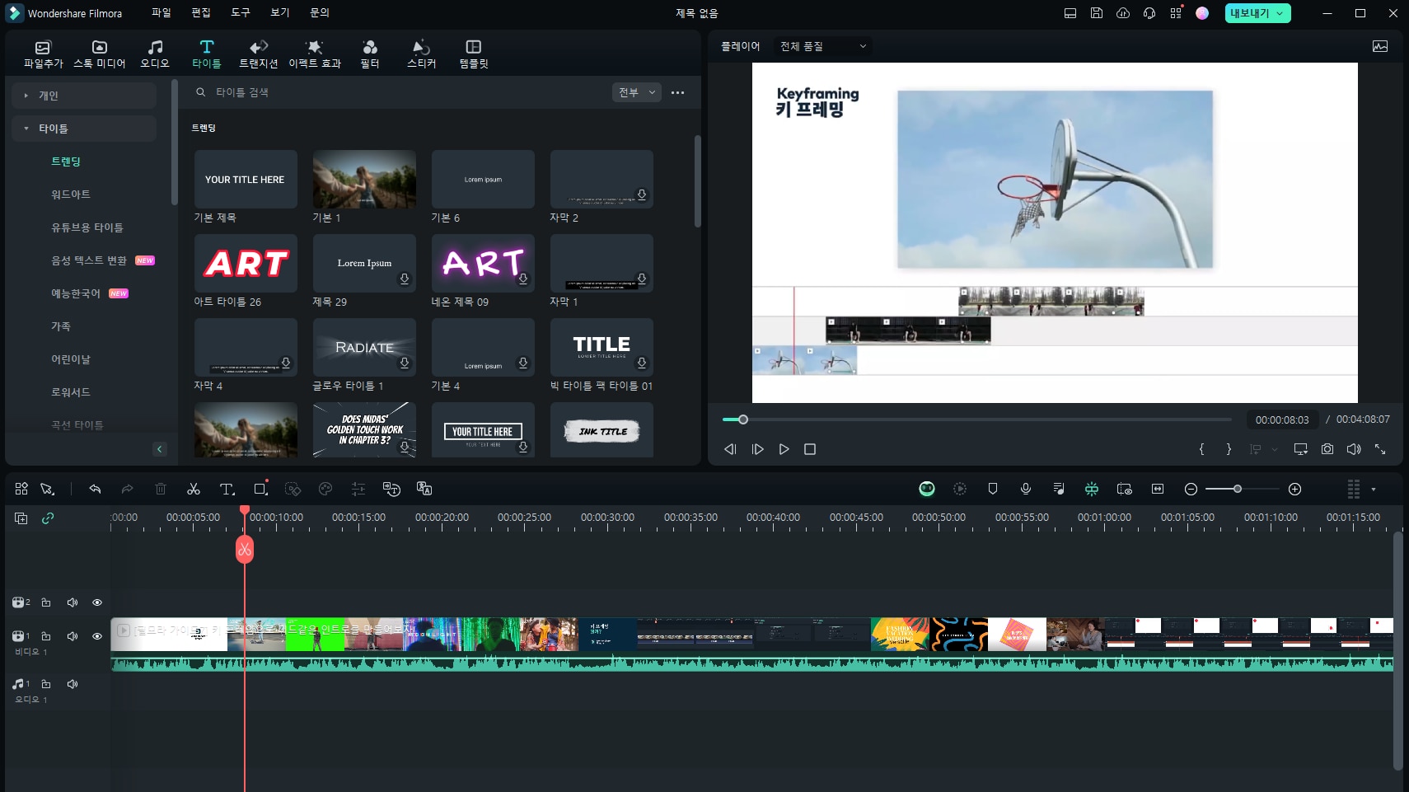Select 음성 텍스트 변환 in the sidebar

click(89, 260)
